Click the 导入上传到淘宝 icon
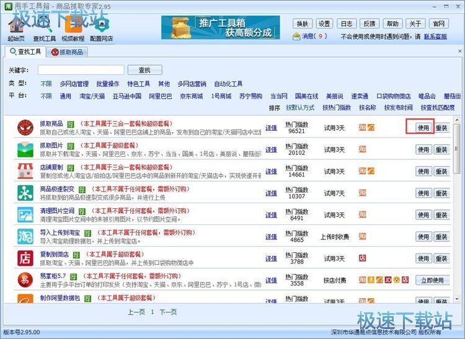This screenshot has height=339, width=465. (x=25, y=237)
